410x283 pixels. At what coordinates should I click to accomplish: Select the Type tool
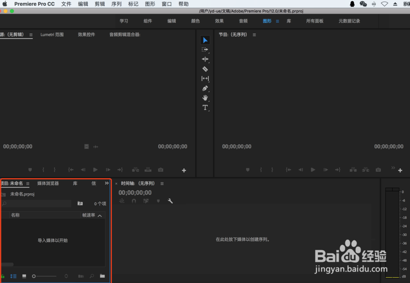pyautogui.click(x=205, y=108)
